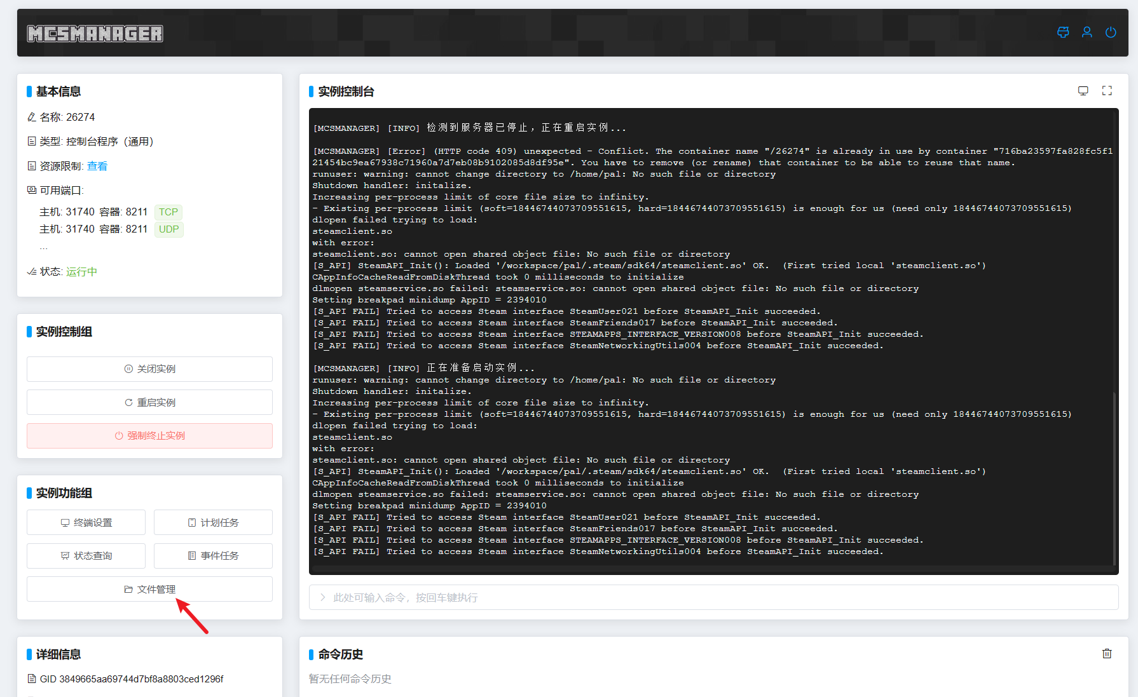Click the instance name 26274
Image resolution: width=1138 pixels, height=697 pixels.
81,117
